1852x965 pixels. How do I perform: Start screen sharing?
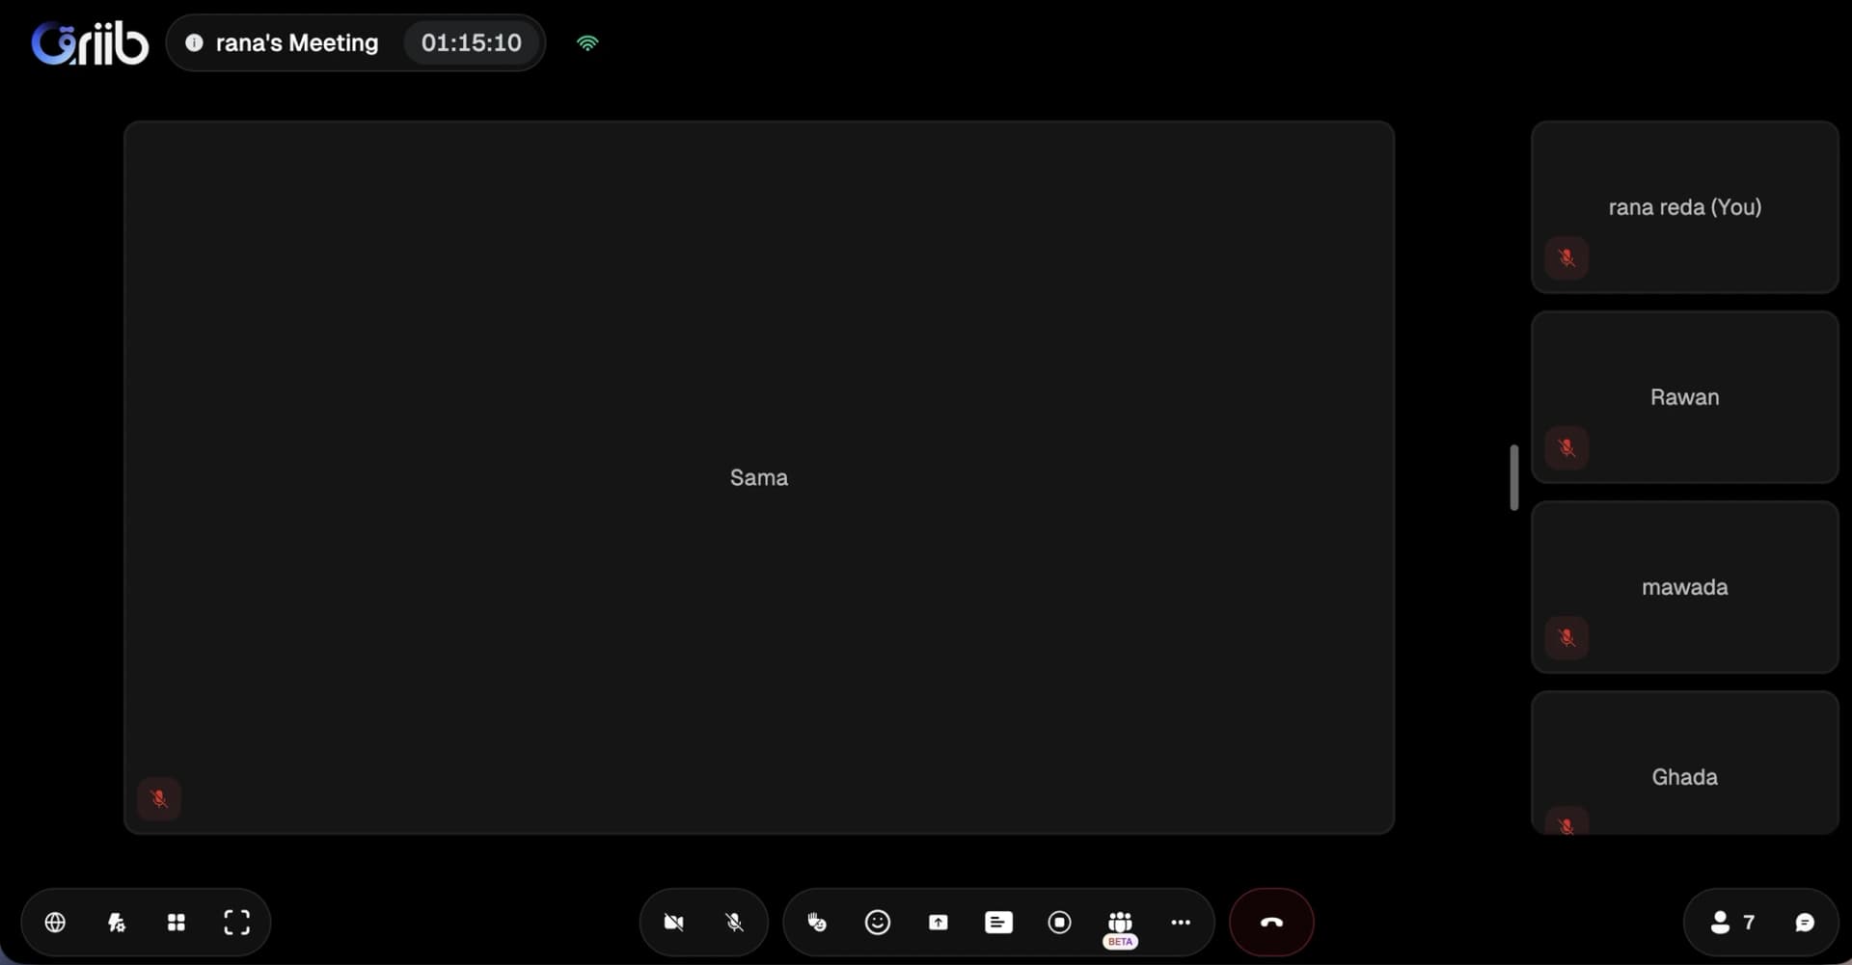pos(938,923)
